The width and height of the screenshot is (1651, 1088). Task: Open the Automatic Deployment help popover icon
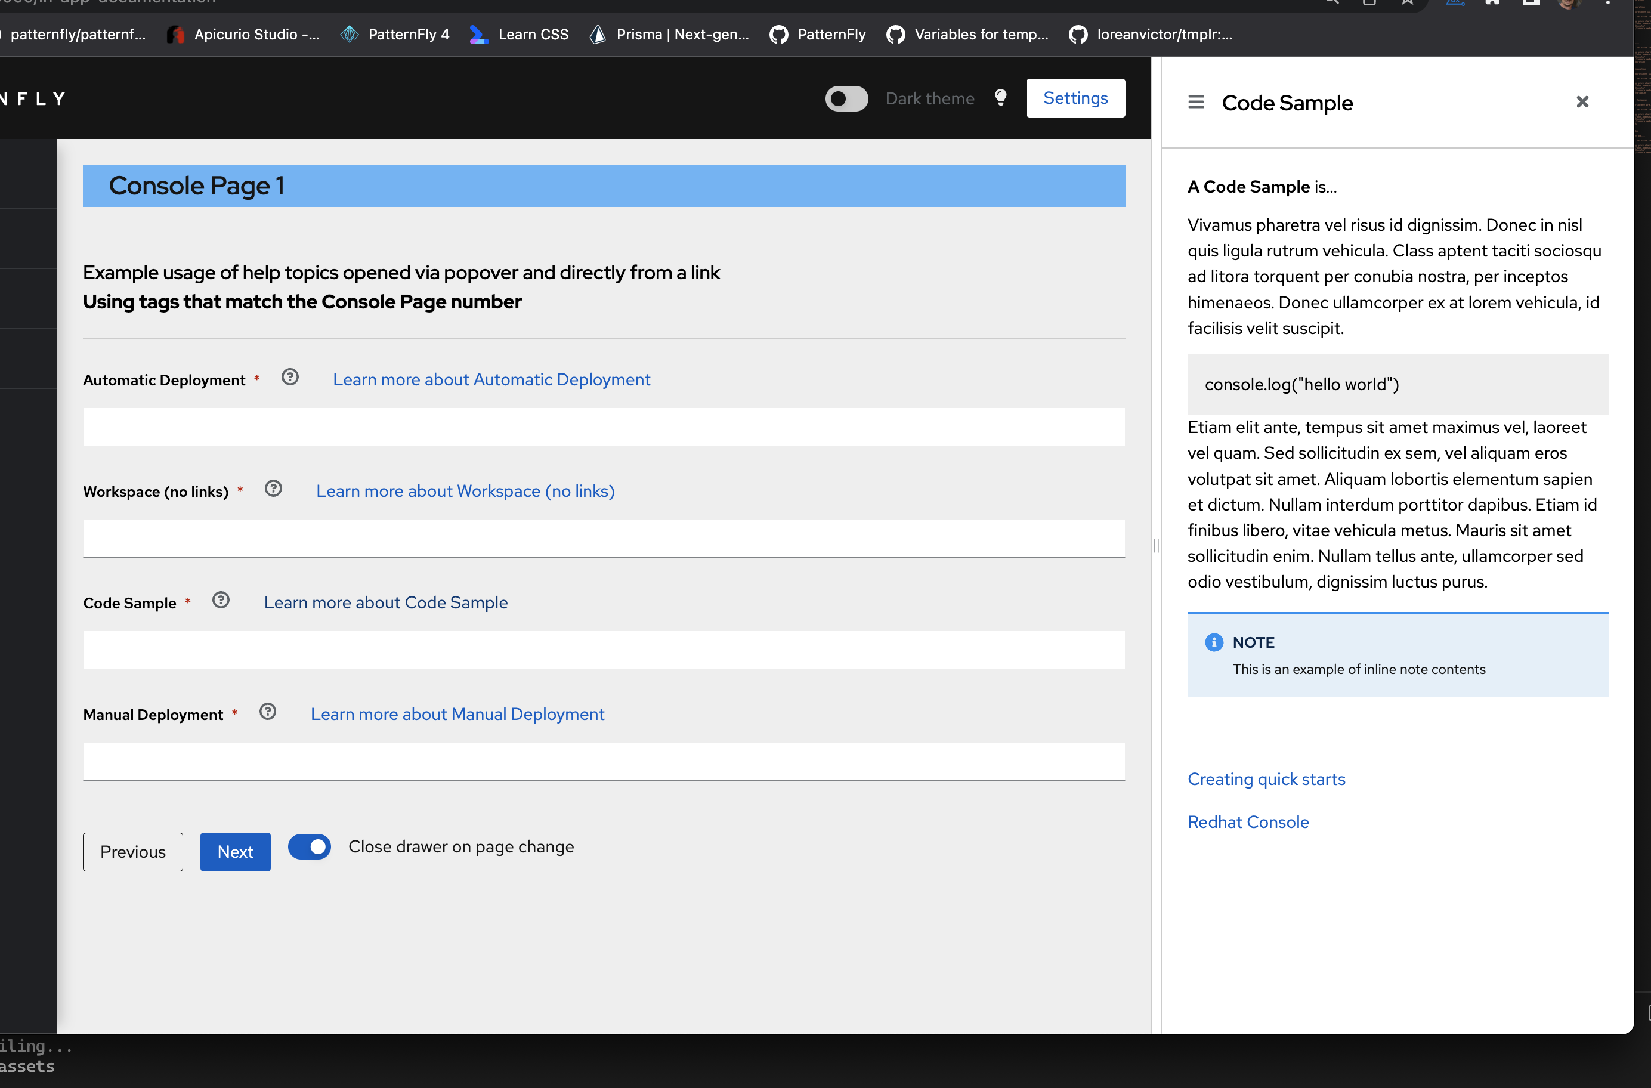tap(290, 377)
